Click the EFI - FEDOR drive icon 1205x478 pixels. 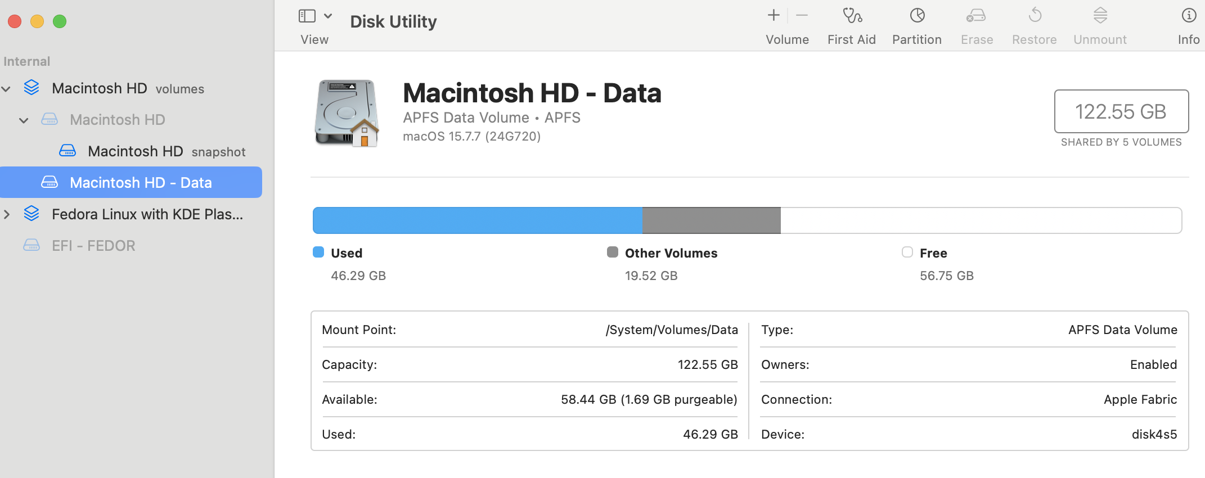(32, 245)
